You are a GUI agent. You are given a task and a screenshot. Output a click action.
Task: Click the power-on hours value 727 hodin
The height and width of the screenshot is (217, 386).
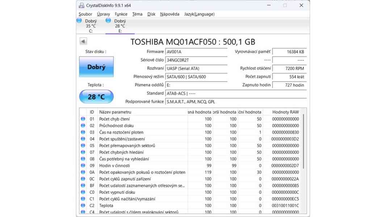click(x=290, y=85)
